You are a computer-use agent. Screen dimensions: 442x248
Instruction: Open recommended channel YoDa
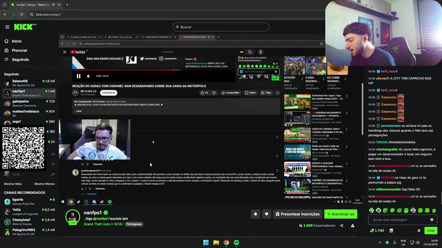(29, 211)
